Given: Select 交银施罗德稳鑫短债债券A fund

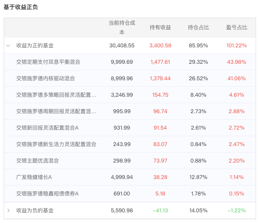Looking at the screenshot, I should [x=47, y=194].
